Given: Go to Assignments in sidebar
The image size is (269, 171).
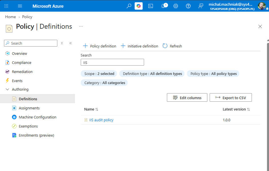Looking at the screenshot, I should pos(29,108).
